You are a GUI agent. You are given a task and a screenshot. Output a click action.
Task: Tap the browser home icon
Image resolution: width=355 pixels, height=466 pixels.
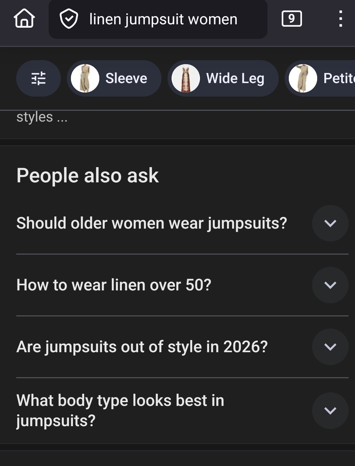click(x=24, y=19)
